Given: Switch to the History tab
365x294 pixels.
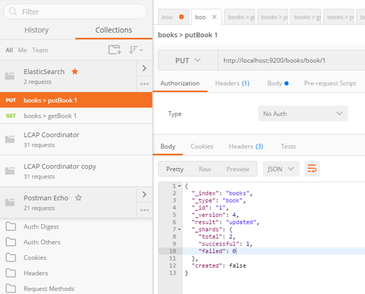Looking at the screenshot, I should [x=36, y=30].
